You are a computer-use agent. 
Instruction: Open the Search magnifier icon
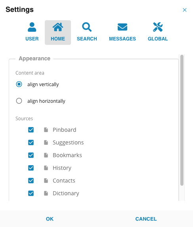(87, 27)
